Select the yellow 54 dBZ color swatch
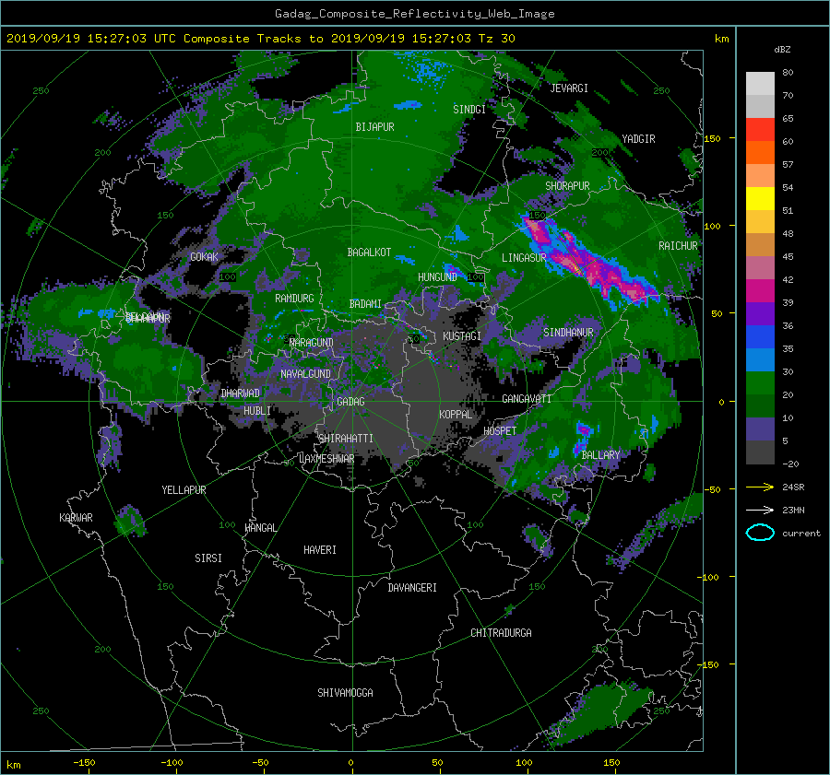 pyautogui.click(x=760, y=198)
